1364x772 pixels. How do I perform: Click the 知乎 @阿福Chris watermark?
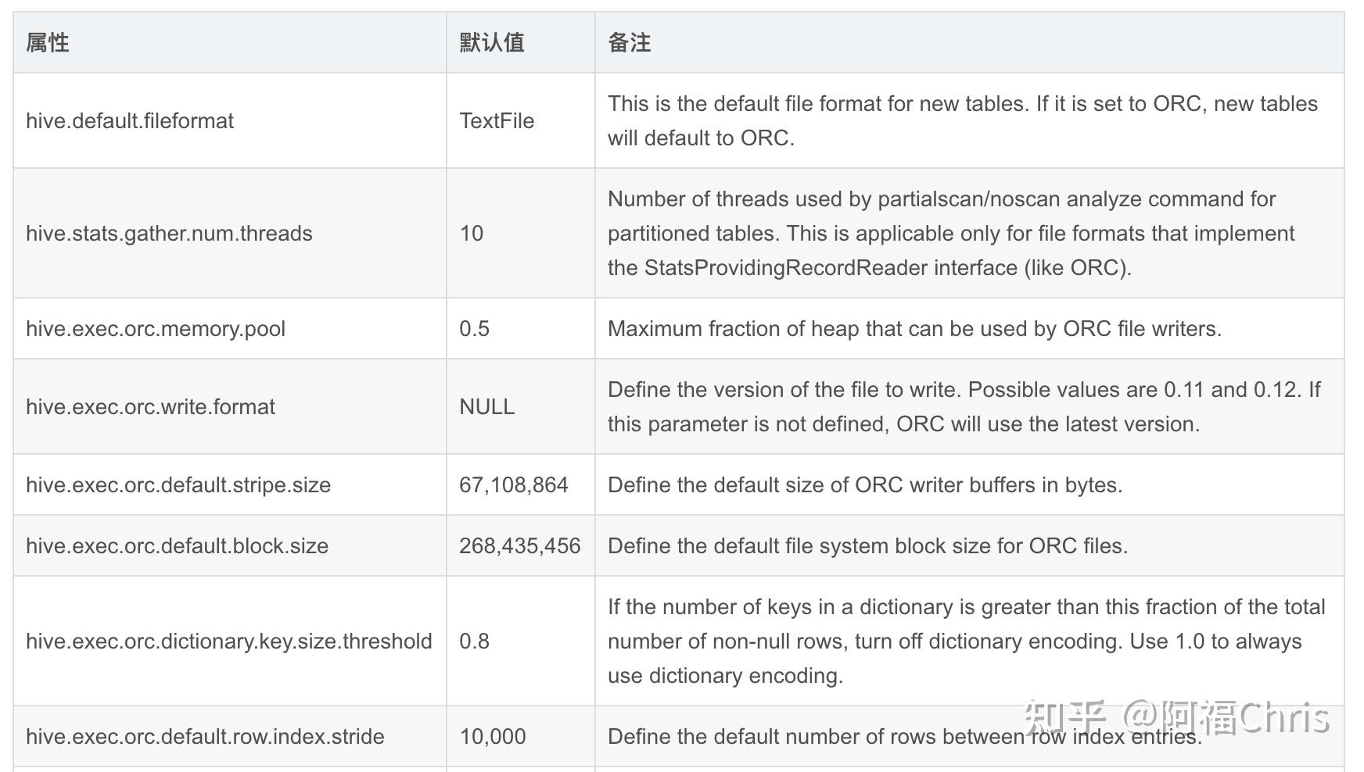pyautogui.click(x=1176, y=717)
